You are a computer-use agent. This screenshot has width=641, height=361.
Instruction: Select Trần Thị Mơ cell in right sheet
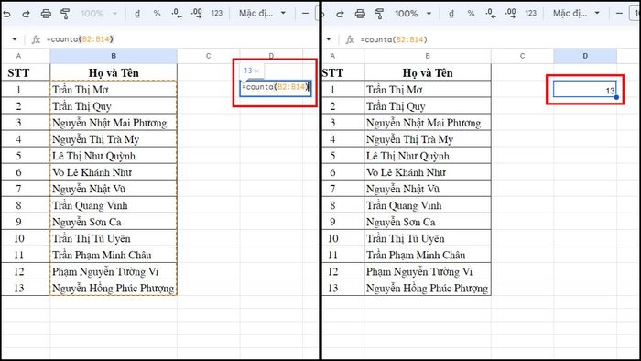[x=428, y=89]
